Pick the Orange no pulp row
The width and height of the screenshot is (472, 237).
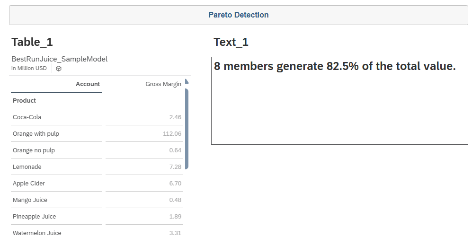click(34, 150)
